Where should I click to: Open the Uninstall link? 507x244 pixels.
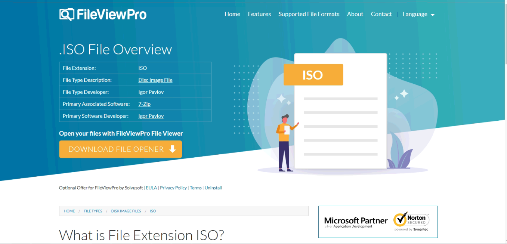click(x=213, y=188)
